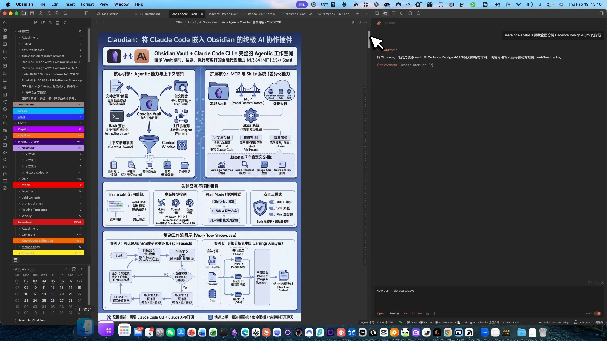Open the Format menu
607x341 pixels.
point(87,4)
